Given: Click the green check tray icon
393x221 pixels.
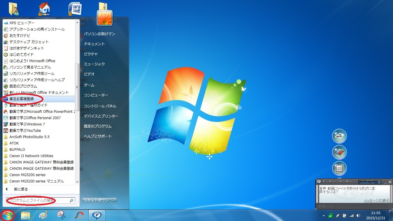Looking at the screenshot, I should point(331,216).
